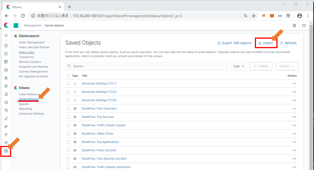Check the ElastiFlow: Flow Records (src/dst) row
Viewport: 314px width, 170px height.
68,159
